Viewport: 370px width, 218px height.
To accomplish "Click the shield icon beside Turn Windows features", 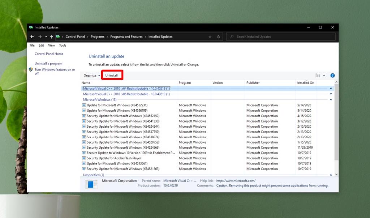I will pos(30,69).
